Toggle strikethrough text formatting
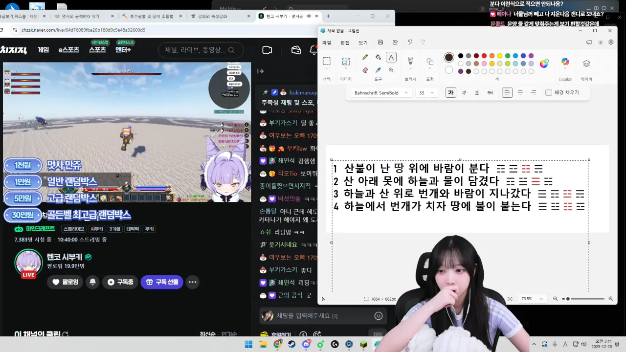Viewport: 626px width, 352px height. 490,93
